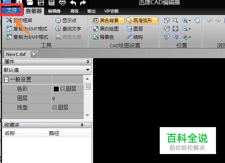The image size is (225, 163).
Task: Redo the last action
Action: pyautogui.click(x=83, y=3)
